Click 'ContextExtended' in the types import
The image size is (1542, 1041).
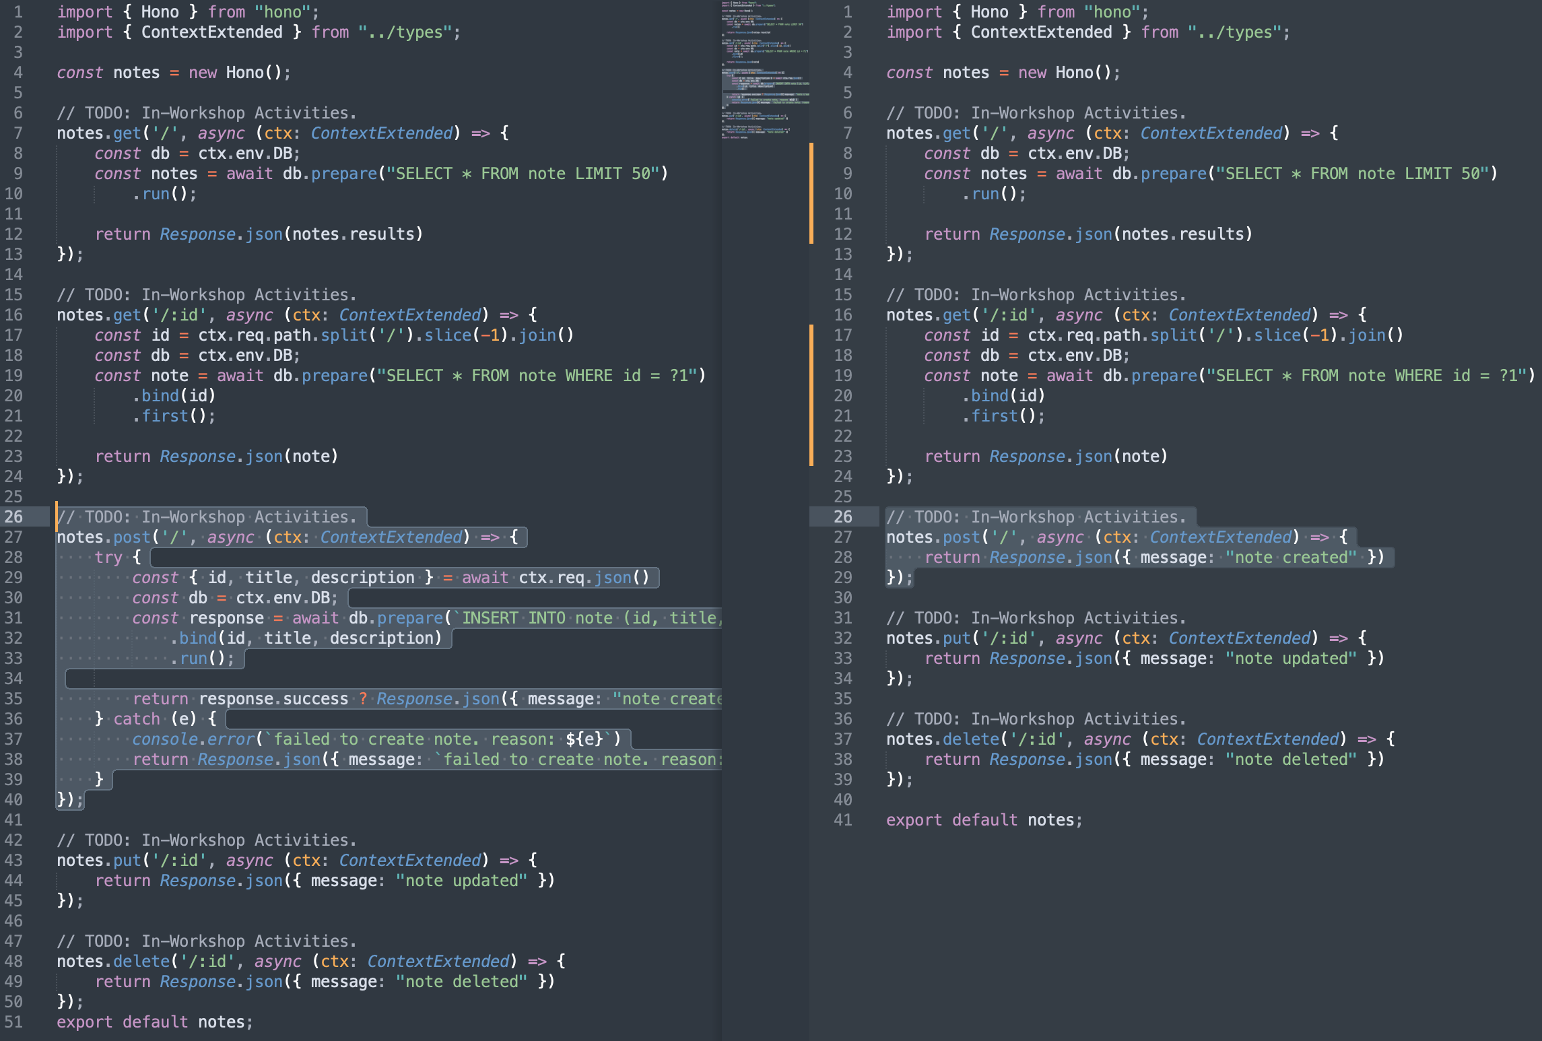coord(212,32)
